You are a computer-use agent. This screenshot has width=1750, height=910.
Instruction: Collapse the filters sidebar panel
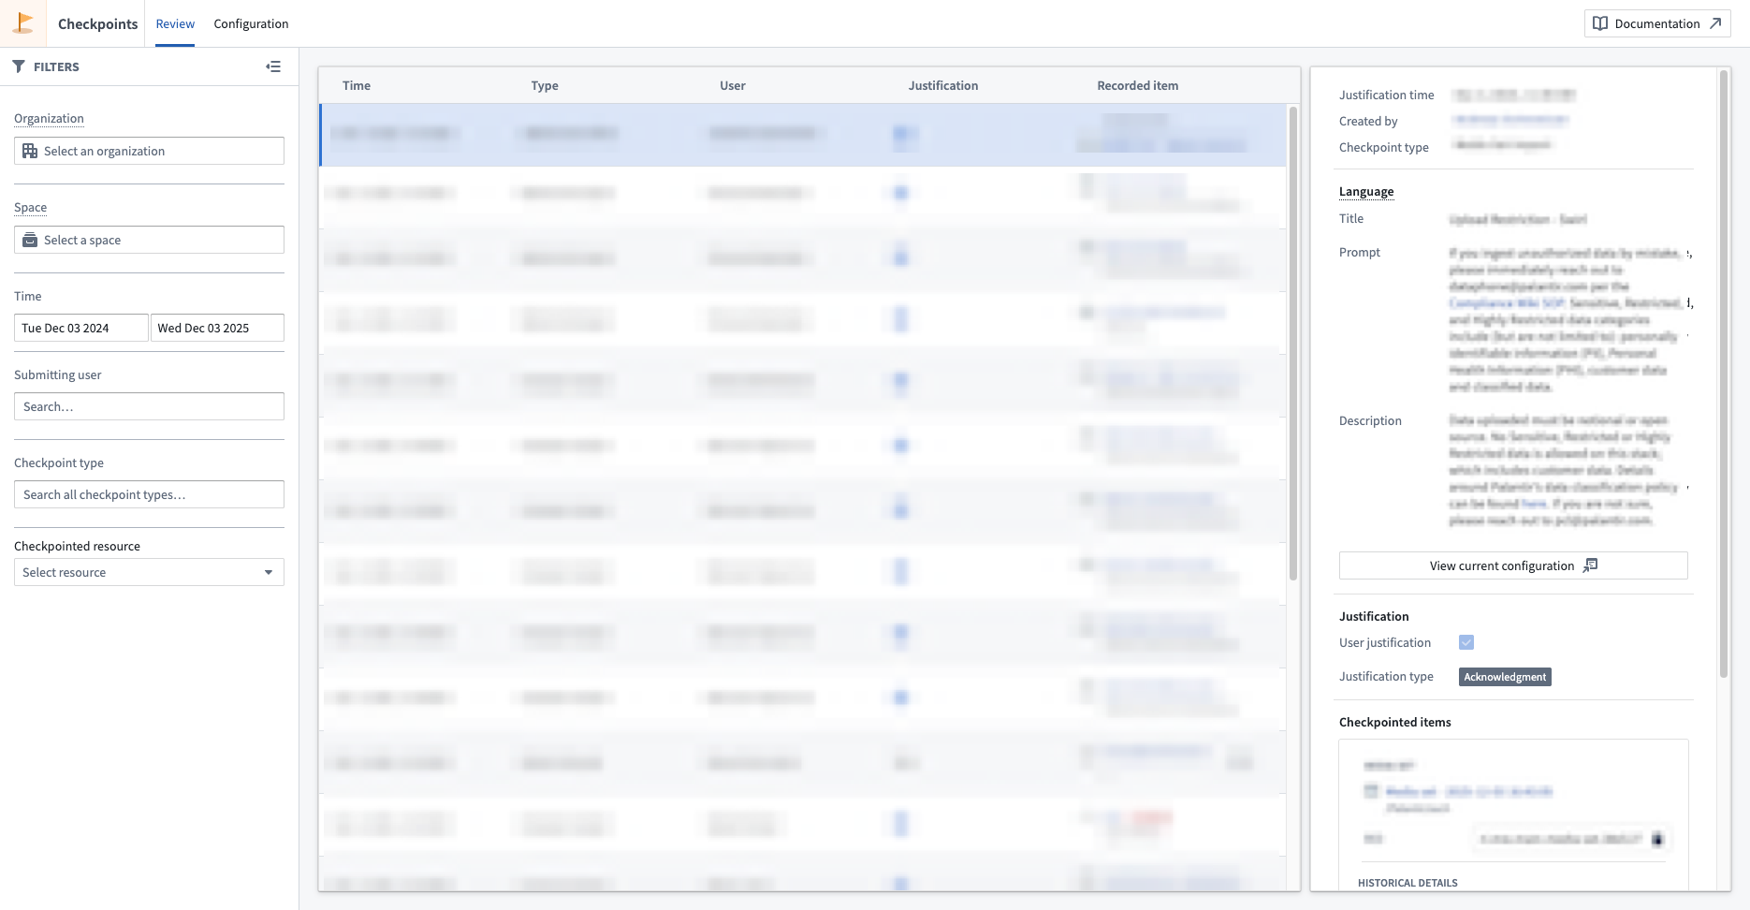[x=273, y=66]
